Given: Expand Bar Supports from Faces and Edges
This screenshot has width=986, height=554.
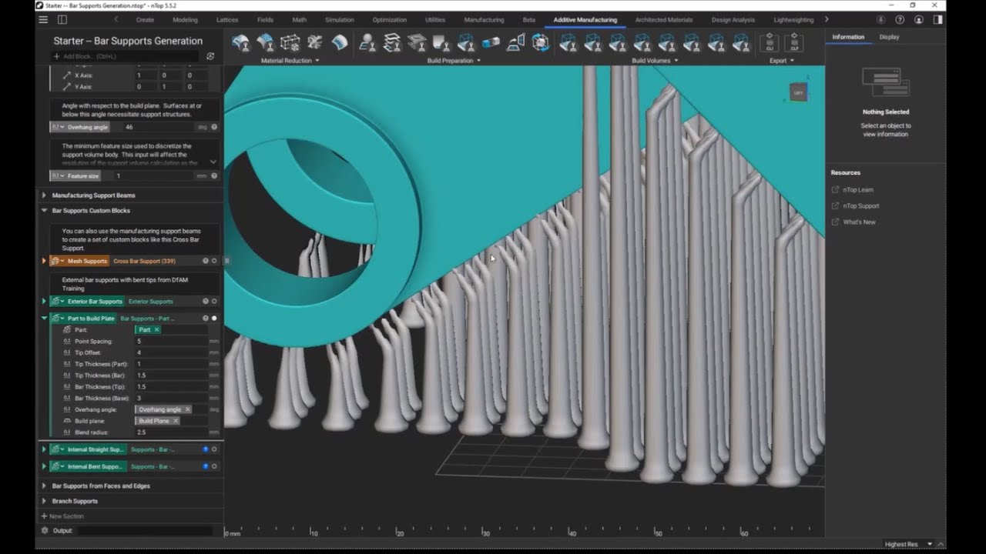Looking at the screenshot, I should point(44,486).
